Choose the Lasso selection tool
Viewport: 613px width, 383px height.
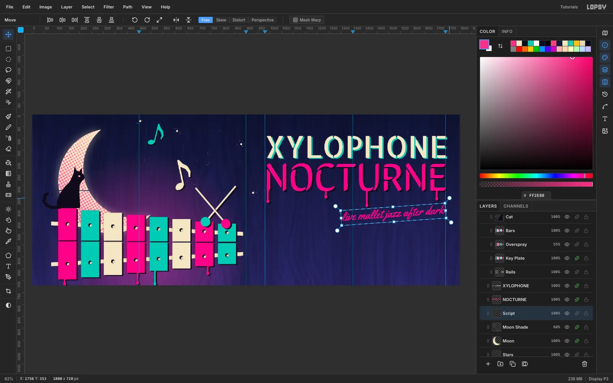click(8, 70)
